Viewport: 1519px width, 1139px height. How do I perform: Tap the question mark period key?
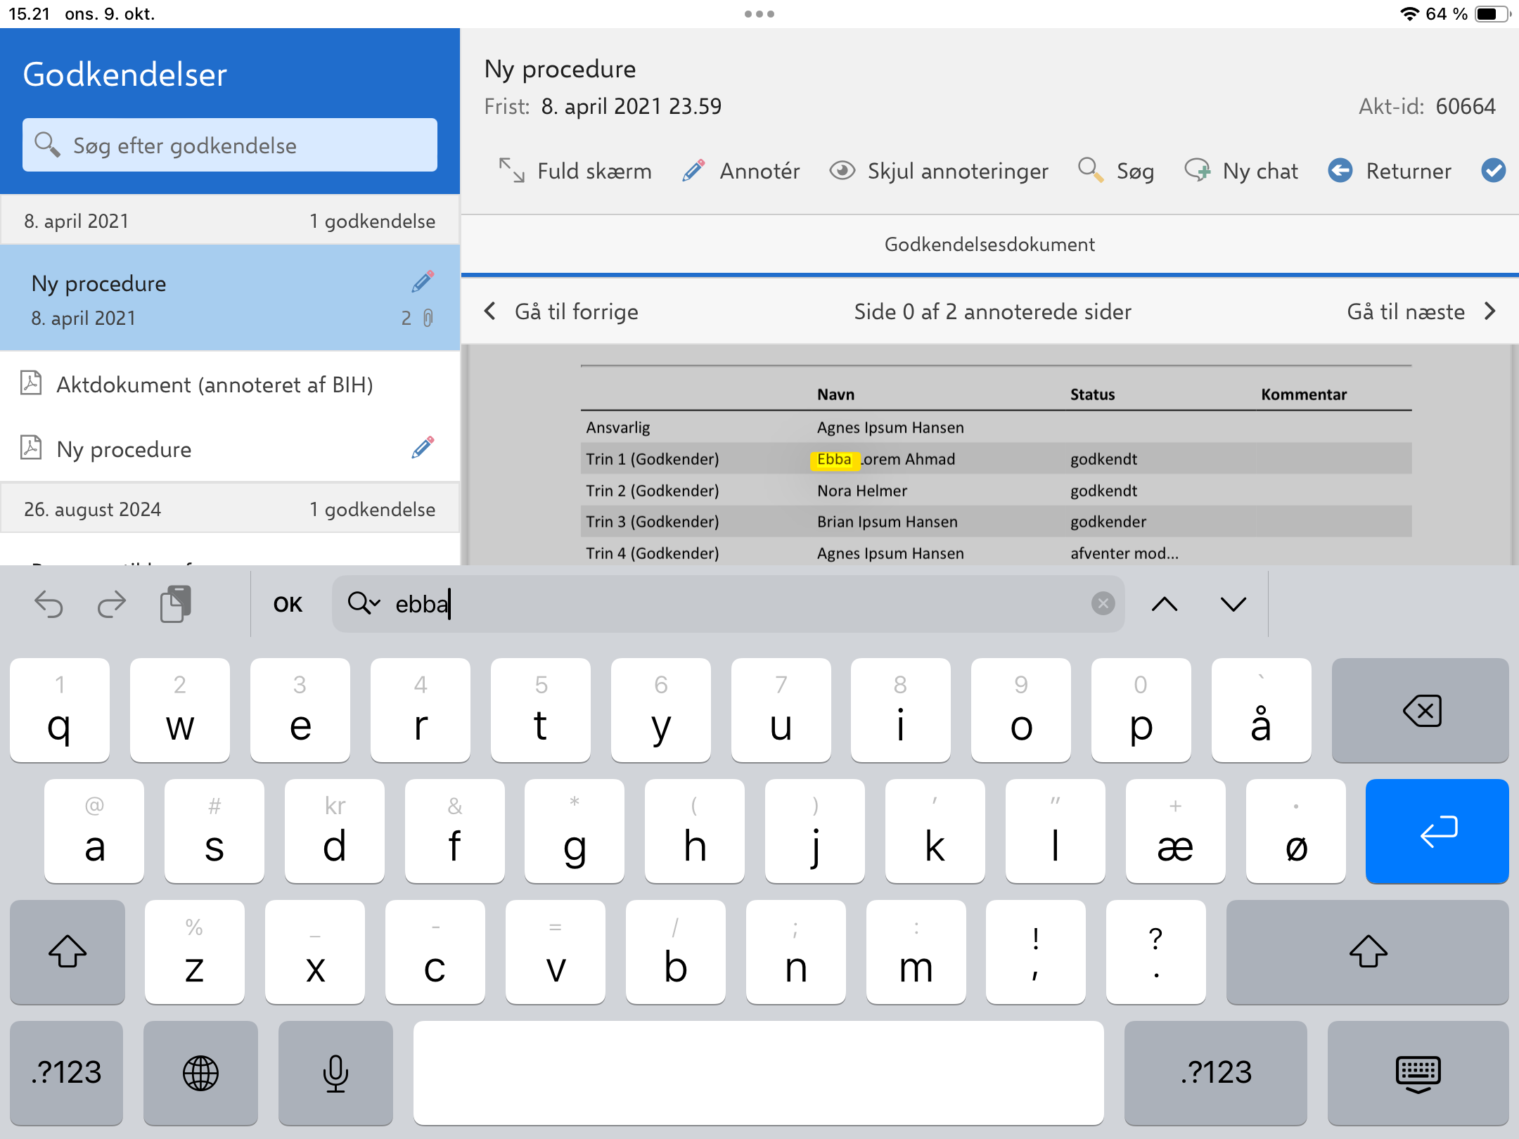pyautogui.click(x=1156, y=952)
